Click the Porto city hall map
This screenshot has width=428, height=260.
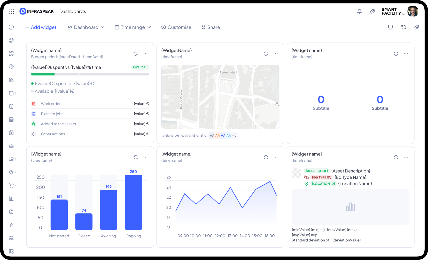tap(220, 97)
